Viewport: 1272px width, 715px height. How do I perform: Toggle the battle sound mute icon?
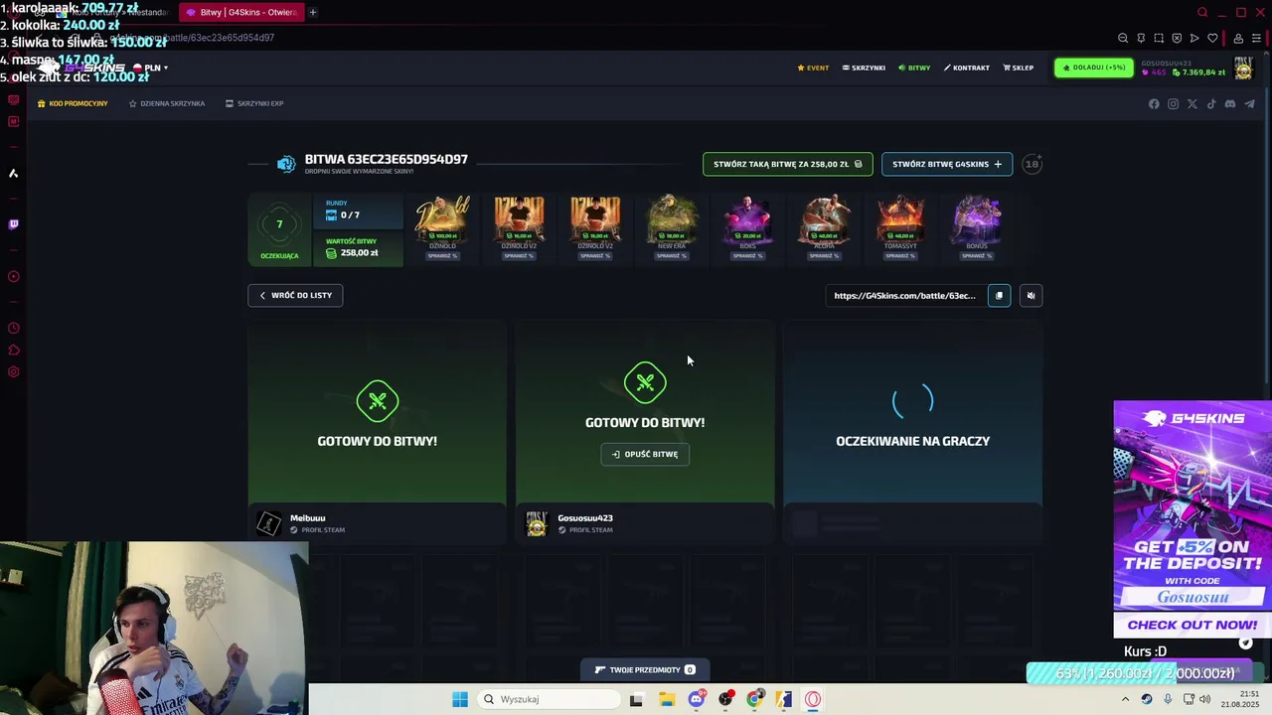click(1031, 295)
